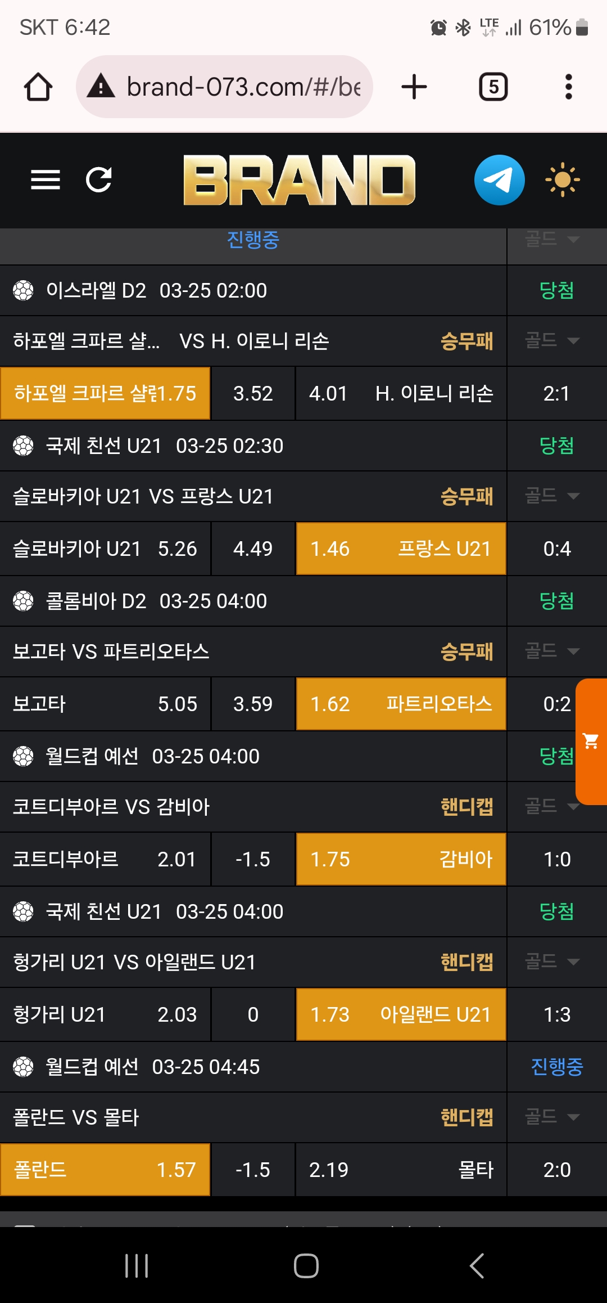This screenshot has width=607, height=1303.
Task: Click 보고타 home odds 5.05
Action: pos(105,704)
